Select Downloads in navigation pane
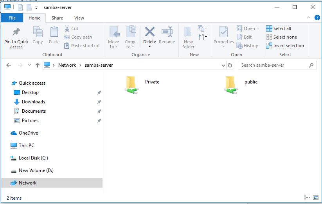 pyautogui.click(x=29, y=102)
